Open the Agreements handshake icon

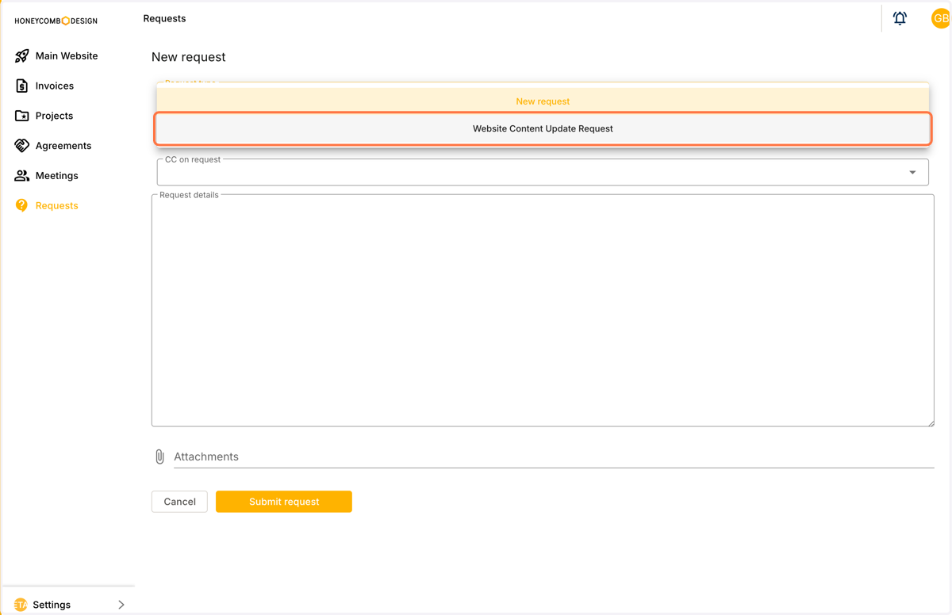pos(21,146)
